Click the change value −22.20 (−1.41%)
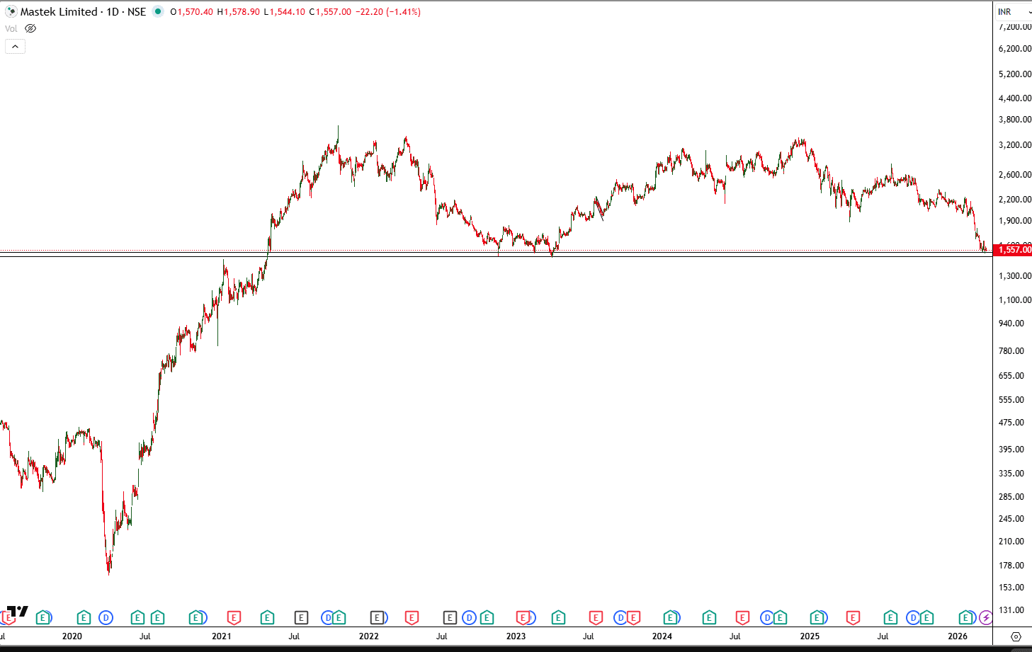 [x=387, y=11]
